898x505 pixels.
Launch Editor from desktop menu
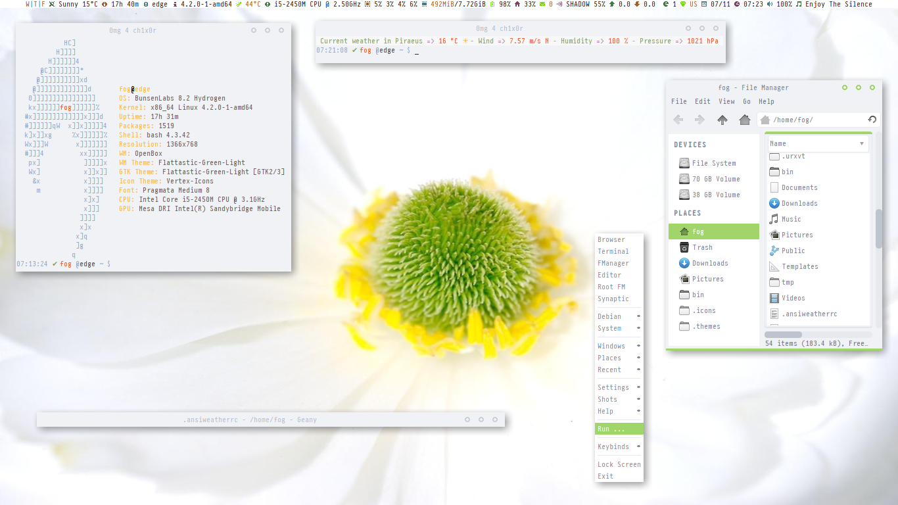619,275
